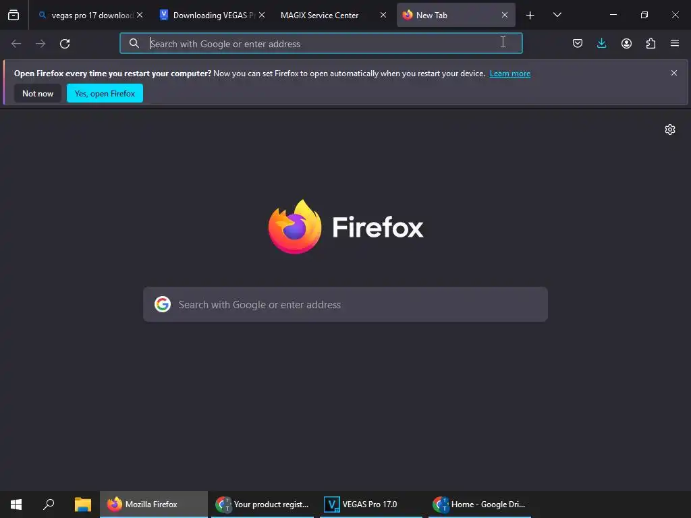Open new tab personalize gear settings
The image size is (691, 518).
click(670, 129)
